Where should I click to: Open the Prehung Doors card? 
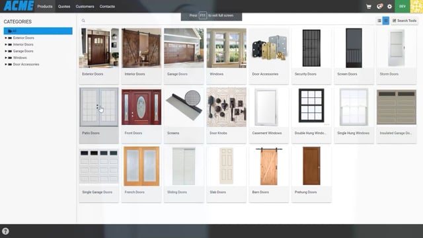311,175
